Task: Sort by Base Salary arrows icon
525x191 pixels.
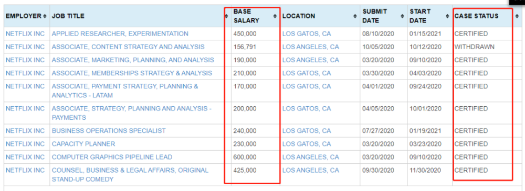Action: pyautogui.click(x=275, y=16)
